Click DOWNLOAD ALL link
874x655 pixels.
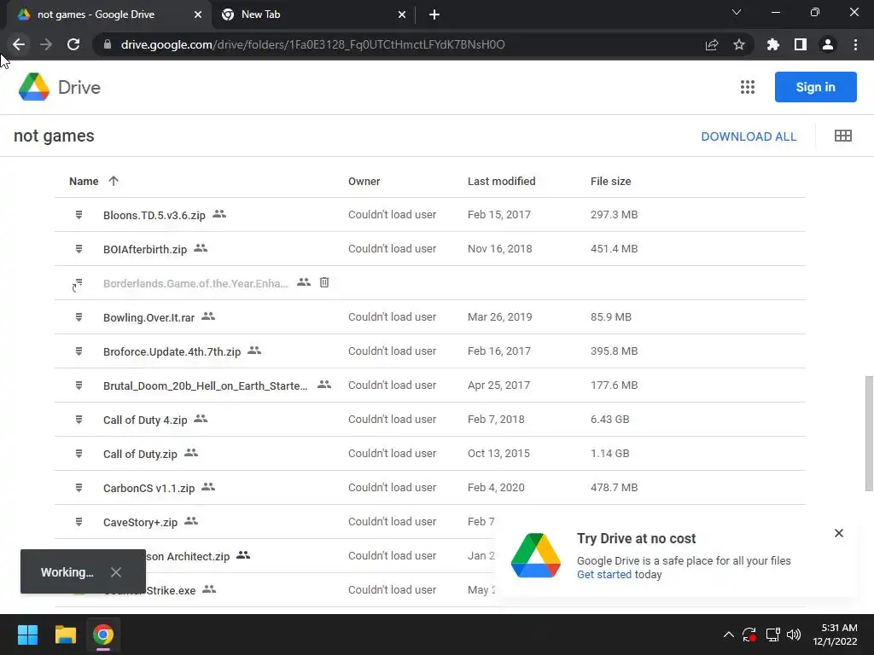[749, 136]
